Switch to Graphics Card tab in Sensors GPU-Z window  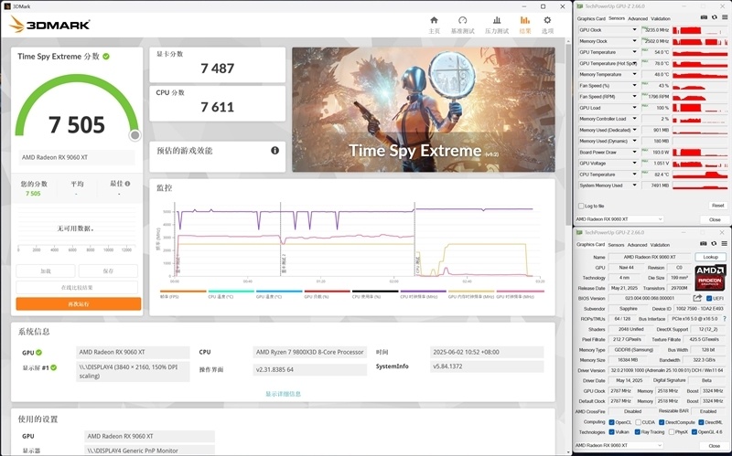point(591,18)
